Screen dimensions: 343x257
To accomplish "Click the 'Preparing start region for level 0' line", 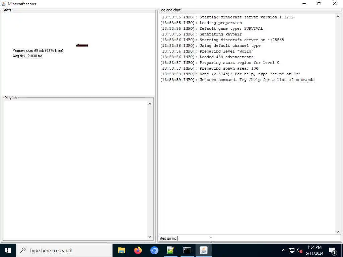I will pyautogui.click(x=220, y=63).
